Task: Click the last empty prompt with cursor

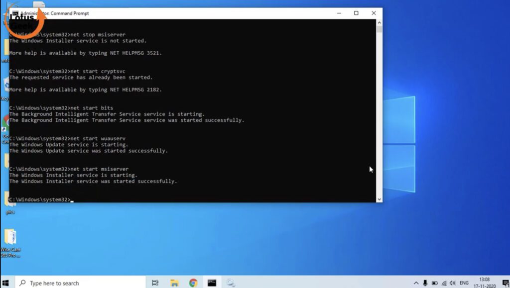Action: pos(41,199)
